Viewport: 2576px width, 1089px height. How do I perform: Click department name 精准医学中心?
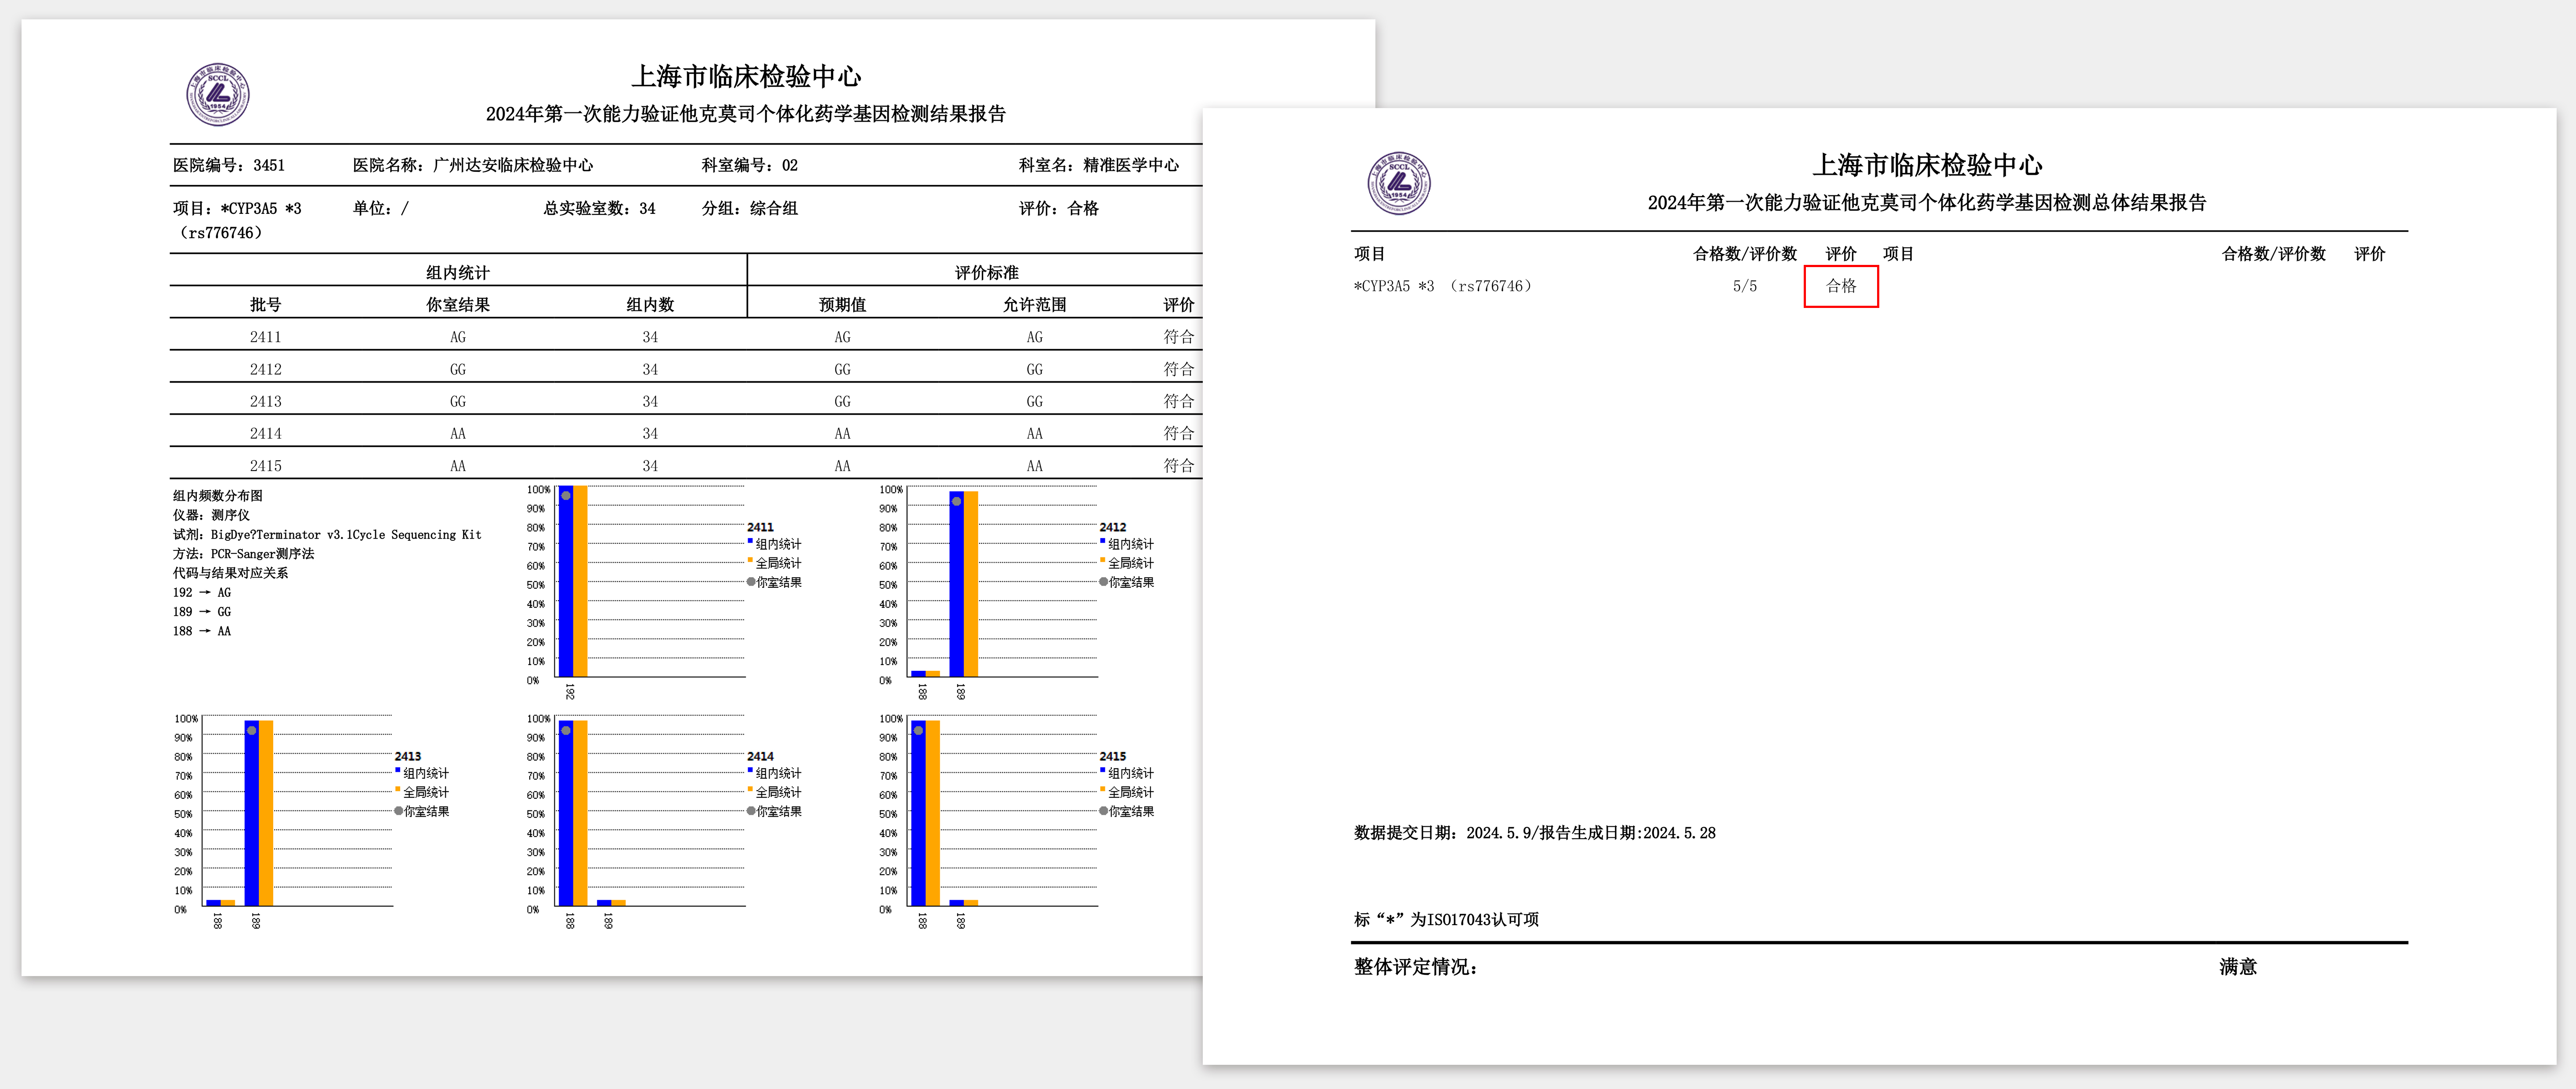click(1131, 165)
